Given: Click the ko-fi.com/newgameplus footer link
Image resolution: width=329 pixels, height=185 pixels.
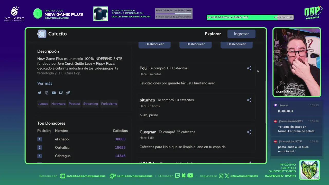Looking at the screenshot, I should (x=134, y=176).
